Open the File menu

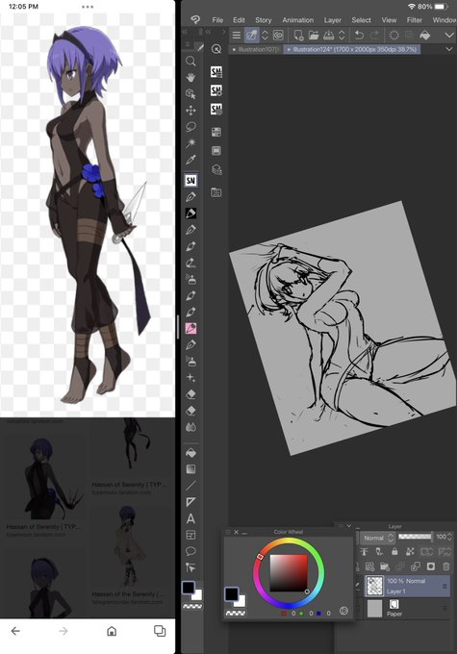point(217,20)
